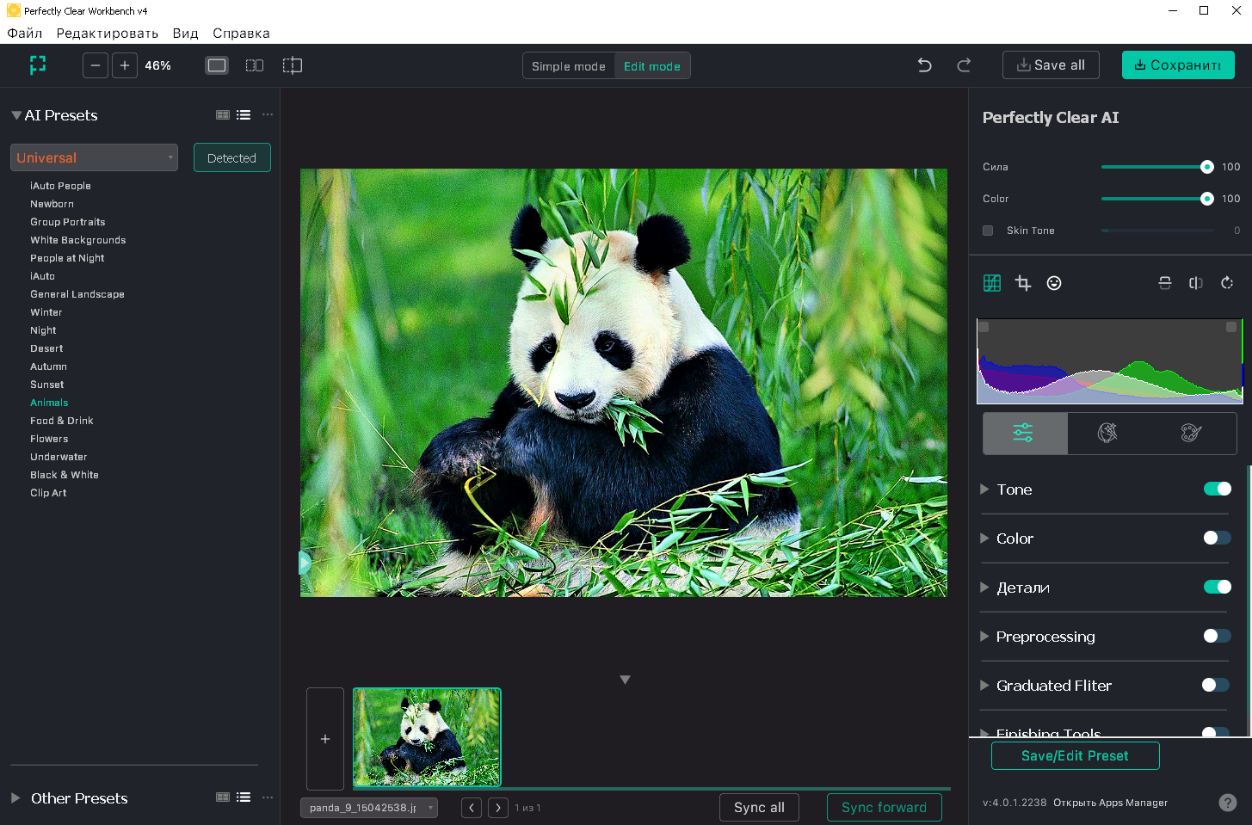Open the Universal preset dropdown
The width and height of the screenshot is (1252, 825).
click(94, 157)
